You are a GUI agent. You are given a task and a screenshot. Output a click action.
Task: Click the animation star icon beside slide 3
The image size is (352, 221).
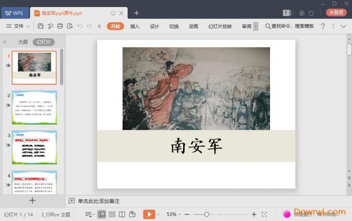8,145
